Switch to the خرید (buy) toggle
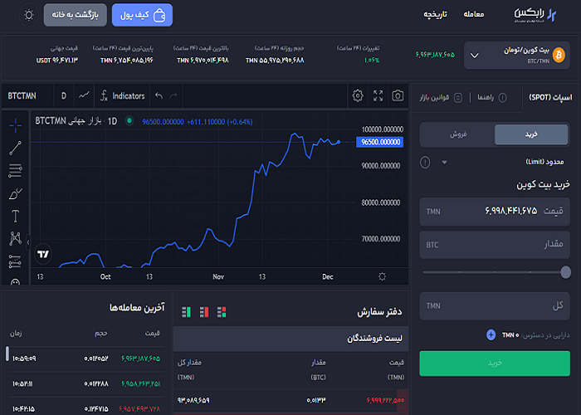 [531, 134]
